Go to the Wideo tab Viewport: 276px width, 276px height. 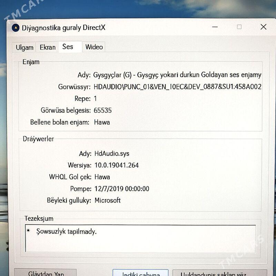point(94,47)
